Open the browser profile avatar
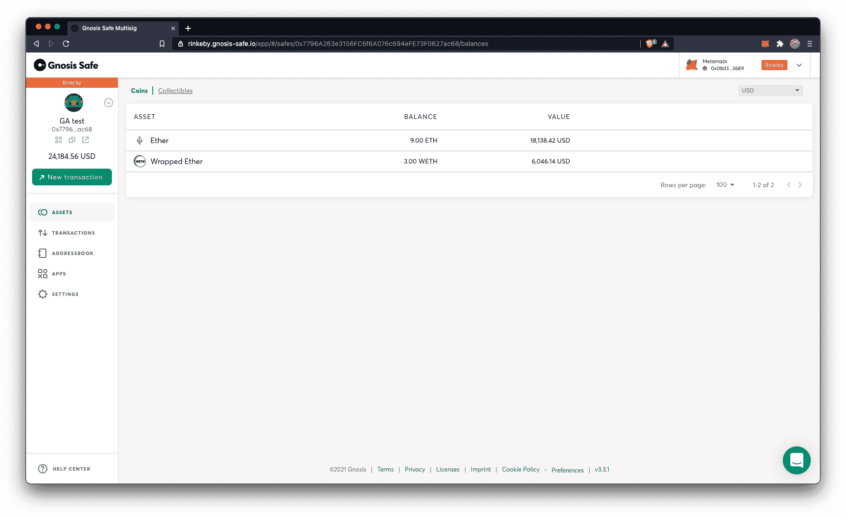Screen dimensions: 846x518 (795, 44)
